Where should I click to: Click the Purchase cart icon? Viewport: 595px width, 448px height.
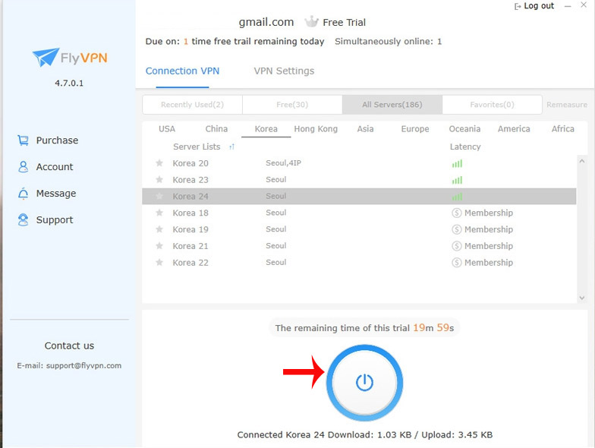coord(23,140)
